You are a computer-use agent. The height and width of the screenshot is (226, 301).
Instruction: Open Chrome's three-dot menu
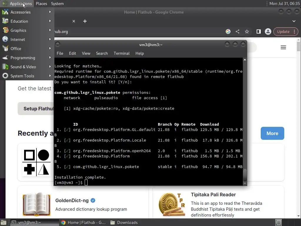(295, 31)
